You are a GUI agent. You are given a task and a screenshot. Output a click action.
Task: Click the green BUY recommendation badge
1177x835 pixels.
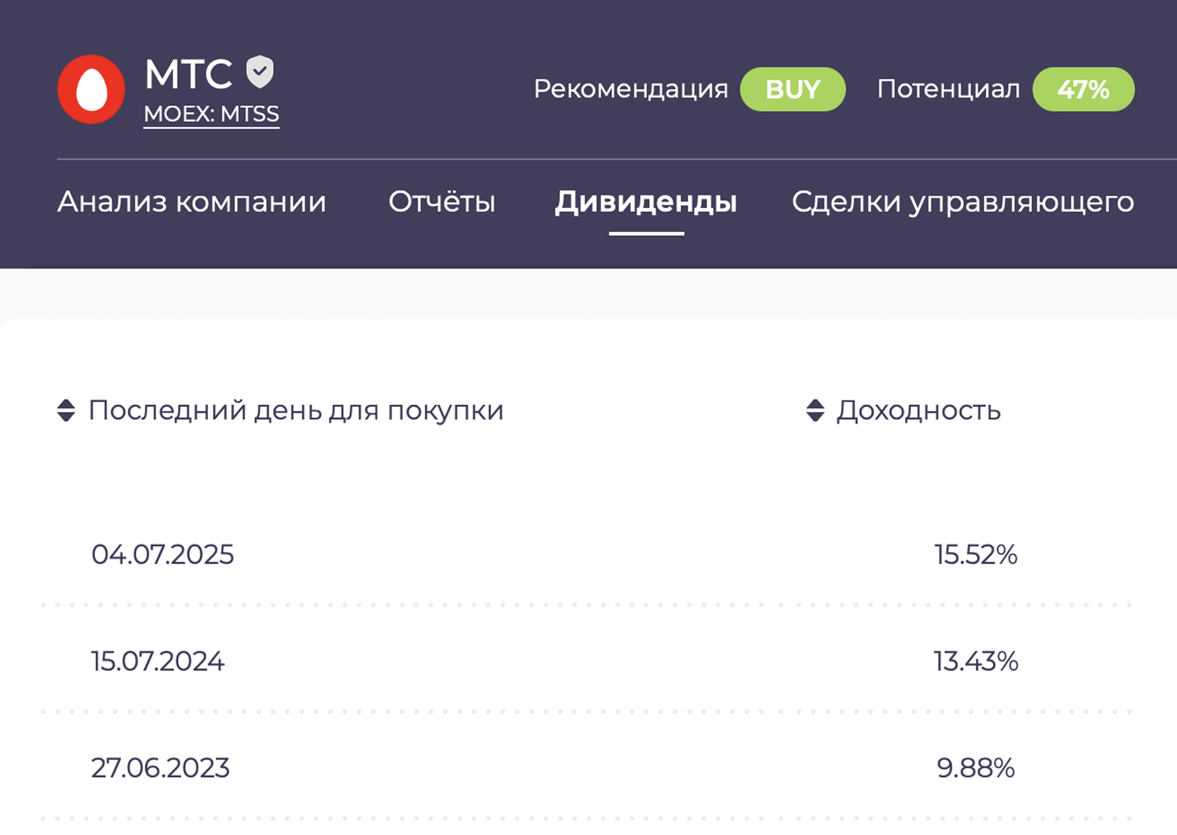[793, 89]
